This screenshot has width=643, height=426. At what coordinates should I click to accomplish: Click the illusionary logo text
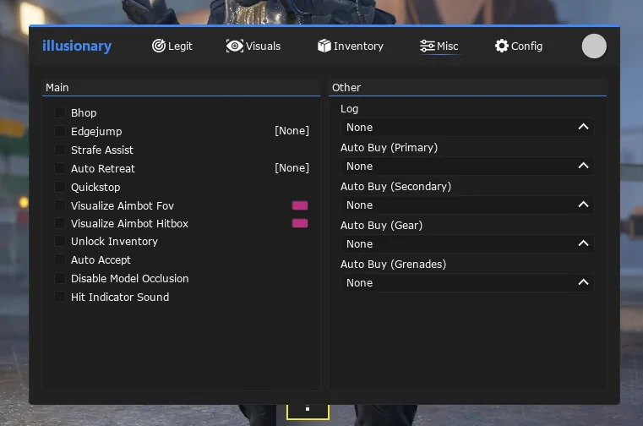77,46
